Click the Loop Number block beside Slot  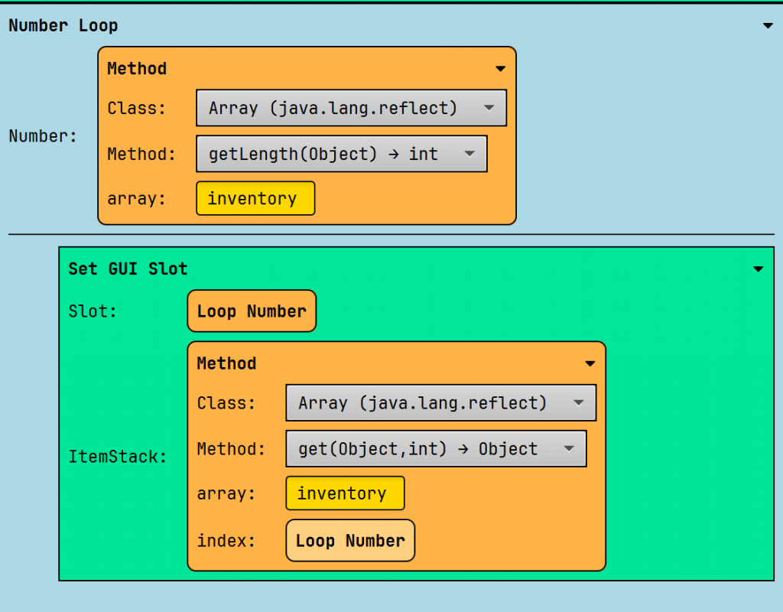click(x=252, y=311)
